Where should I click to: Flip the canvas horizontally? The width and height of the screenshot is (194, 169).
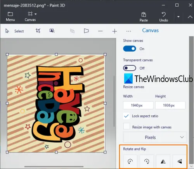[163, 161]
